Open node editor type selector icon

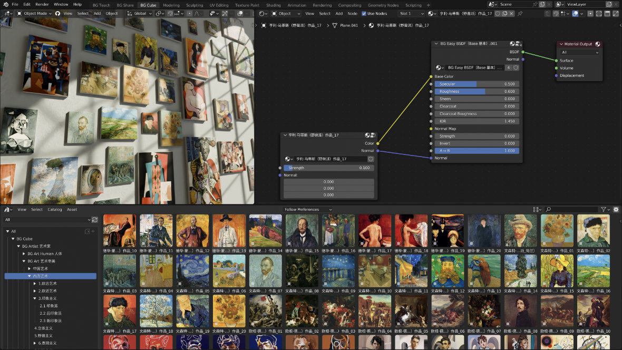(x=263, y=14)
